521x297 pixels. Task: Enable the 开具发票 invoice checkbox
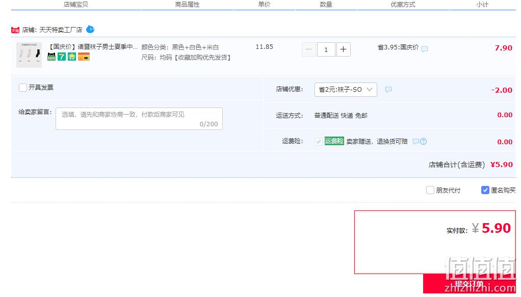tap(23, 88)
